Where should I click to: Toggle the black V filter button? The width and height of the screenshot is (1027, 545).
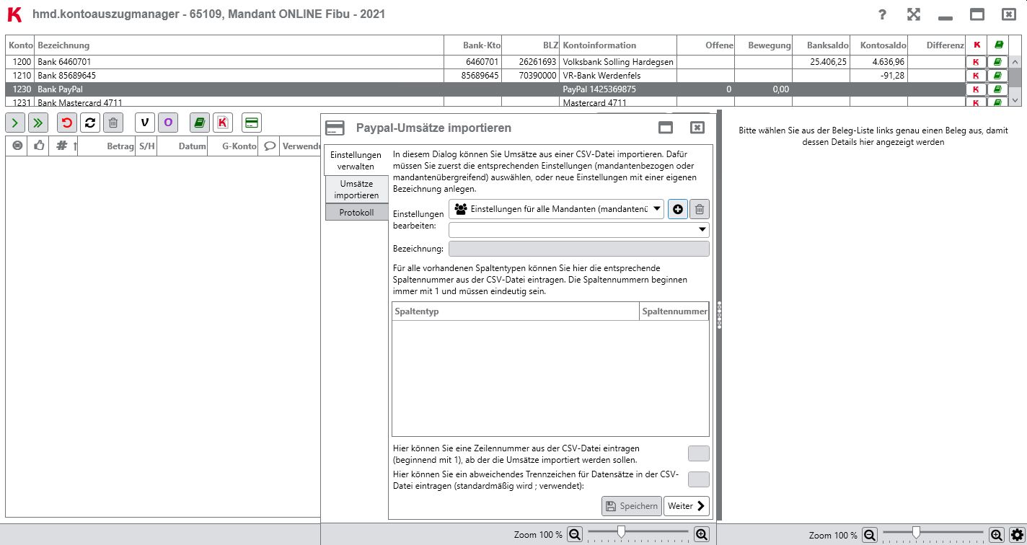(x=145, y=123)
